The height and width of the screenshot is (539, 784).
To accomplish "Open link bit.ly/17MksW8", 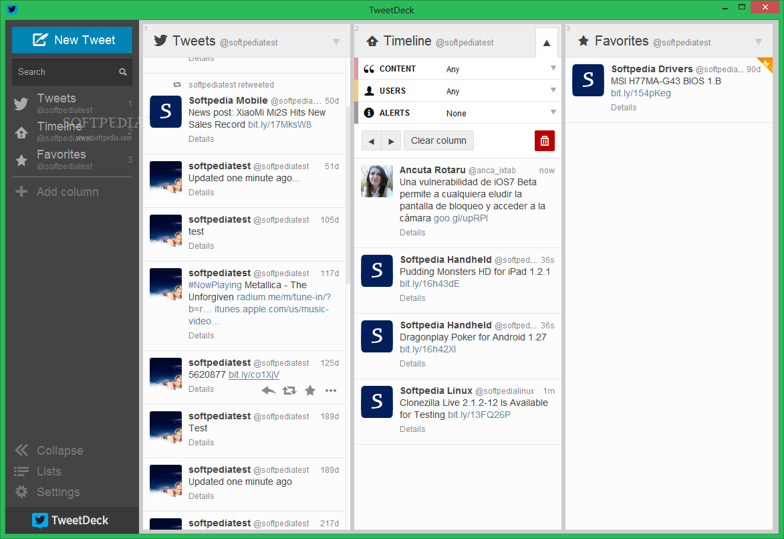I will 279,124.
